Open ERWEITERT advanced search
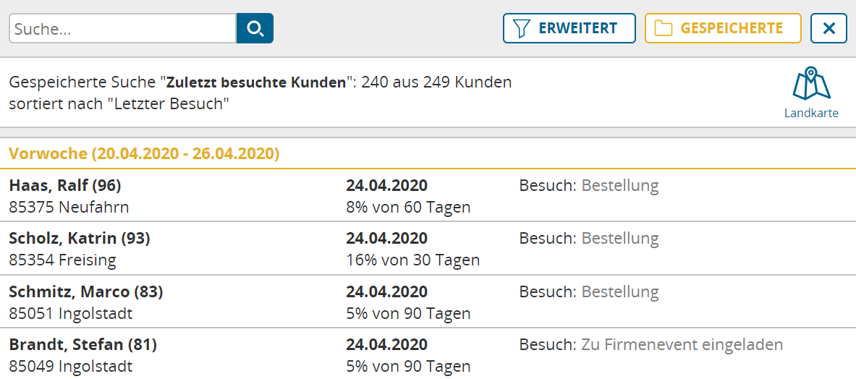The image size is (856, 379). click(x=569, y=28)
